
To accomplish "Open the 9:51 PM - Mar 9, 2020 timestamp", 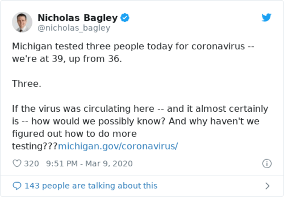I will click(x=89, y=163).
